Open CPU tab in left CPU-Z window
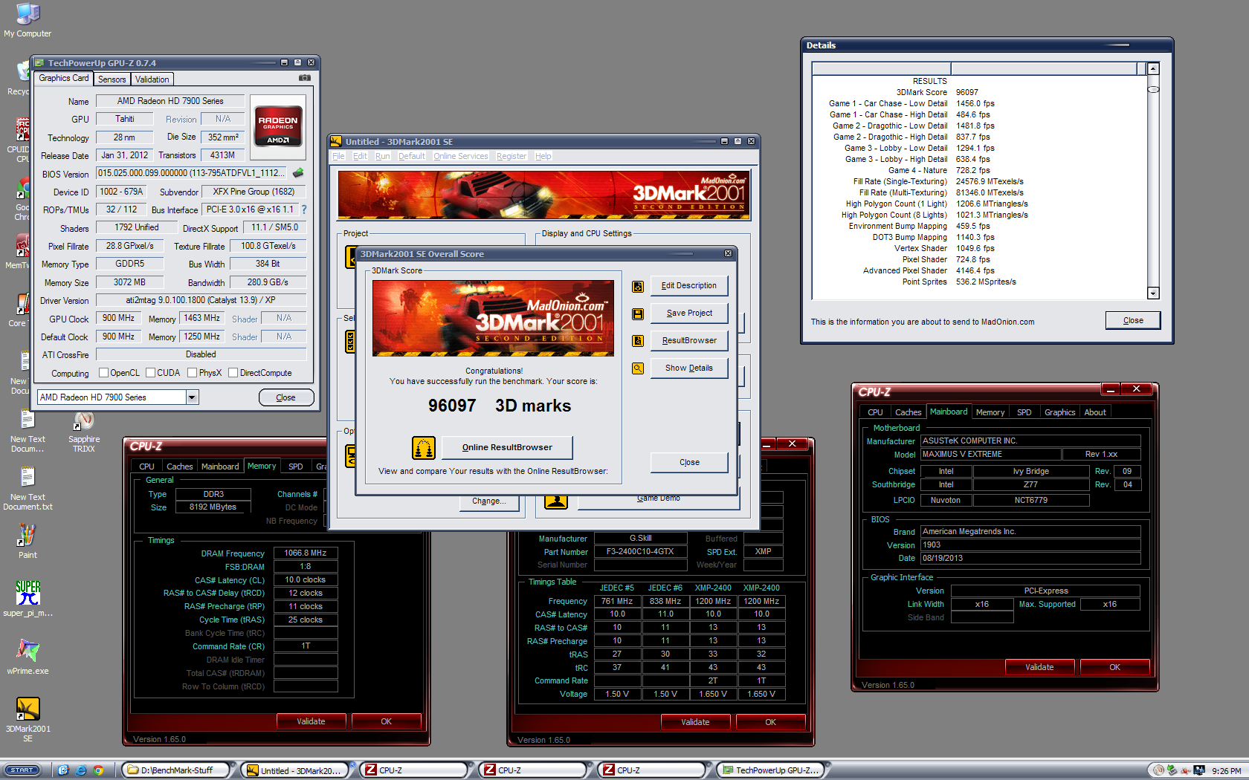1249x780 pixels. pyautogui.click(x=147, y=467)
